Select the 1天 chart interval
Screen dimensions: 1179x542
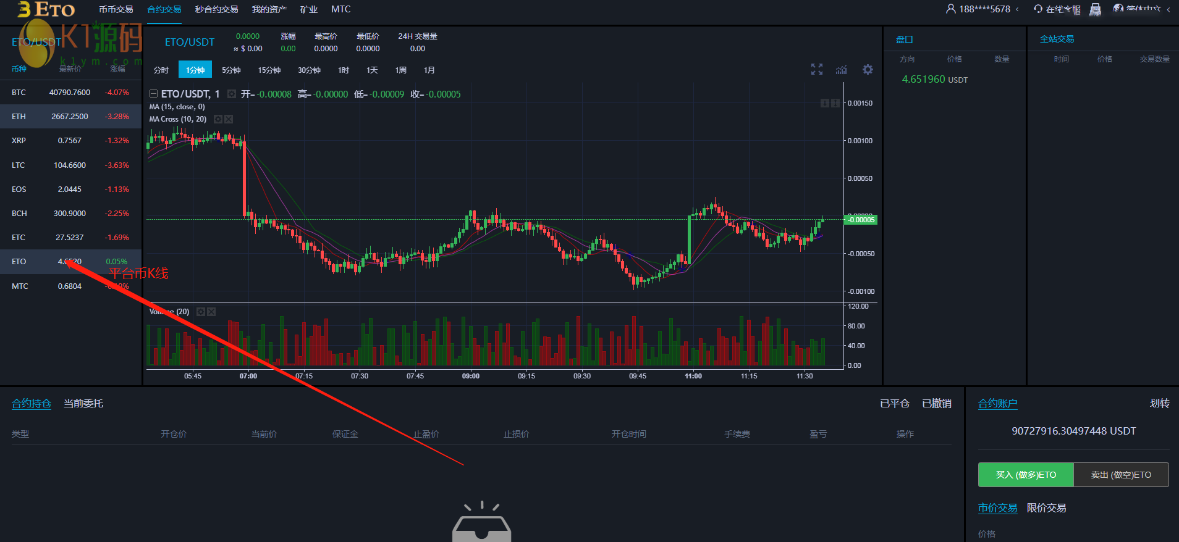click(x=372, y=70)
